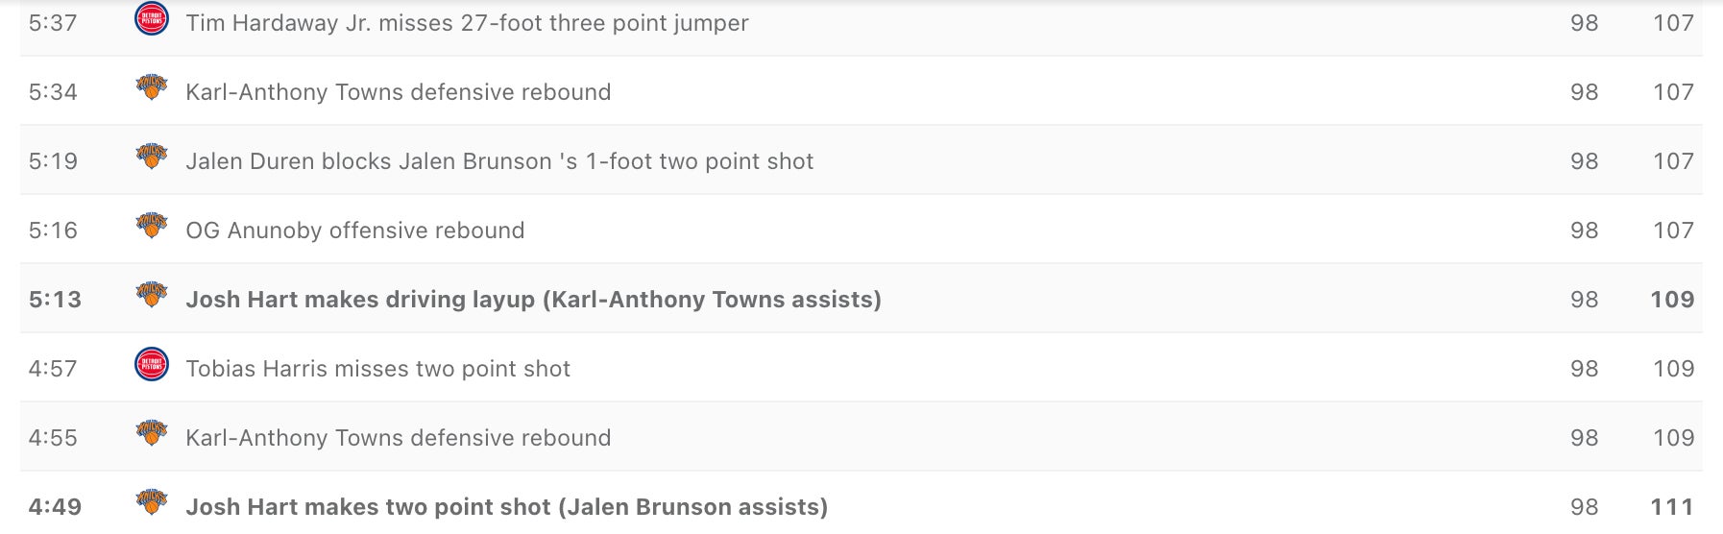Image resolution: width=1723 pixels, height=534 pixels.
Task: Select Josh Hart's two point shot assisted by Brunson
Action: tap(506, 507)
